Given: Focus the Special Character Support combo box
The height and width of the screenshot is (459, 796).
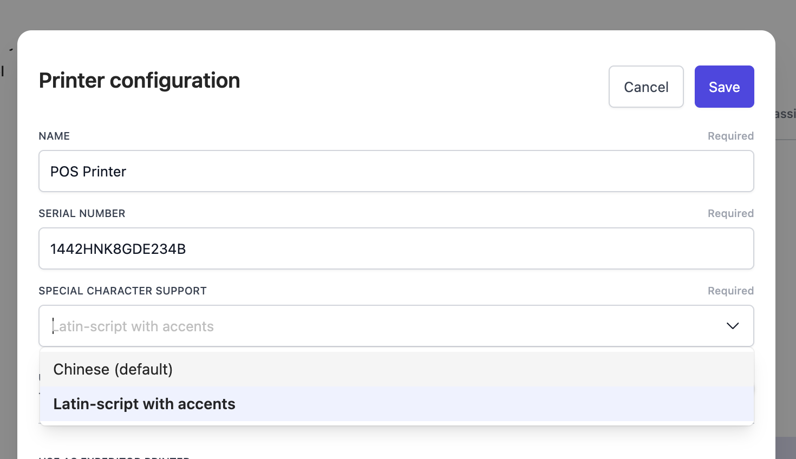Looking at the screenshot, I should point(379,326).
